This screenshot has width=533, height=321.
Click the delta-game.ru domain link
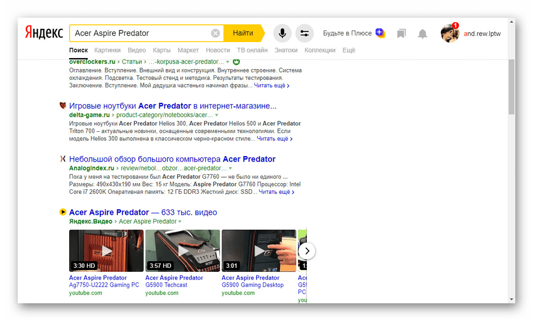pyautogui.click(x=90, y=115)
